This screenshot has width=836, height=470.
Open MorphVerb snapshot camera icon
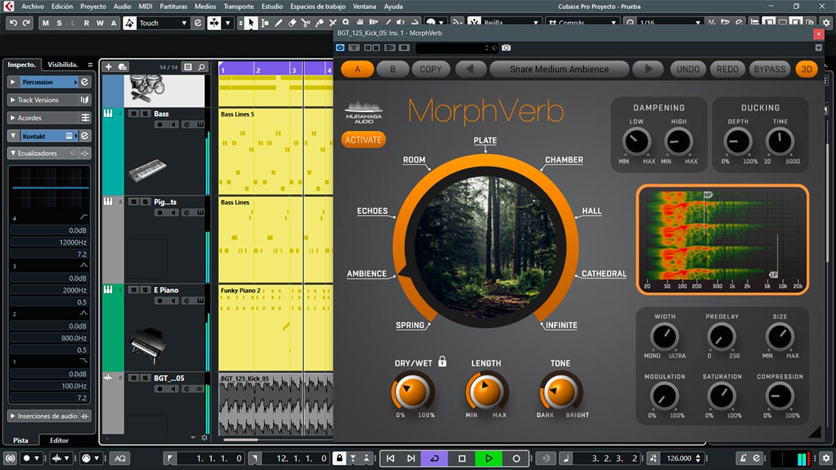(x=506, y=48)
